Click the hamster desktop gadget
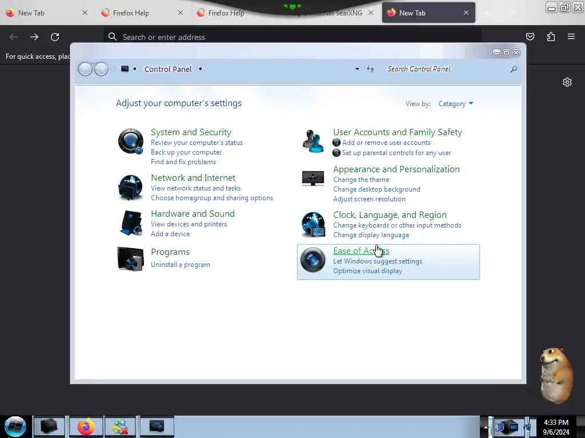Viewport: 585px width, 438px height. pos(555,375)
